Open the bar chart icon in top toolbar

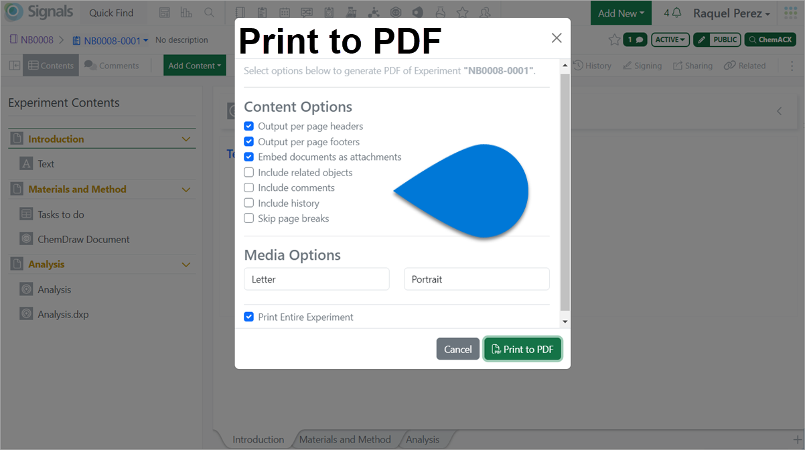186,13
